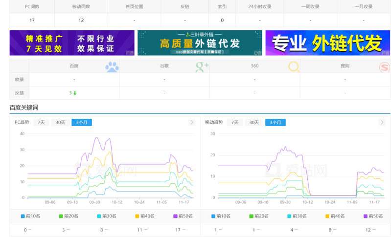The image size is (391, 237).
Task: Toggle 前10名 series in PC chart legend
Action: pyautogui.click(x=30, y=216)
